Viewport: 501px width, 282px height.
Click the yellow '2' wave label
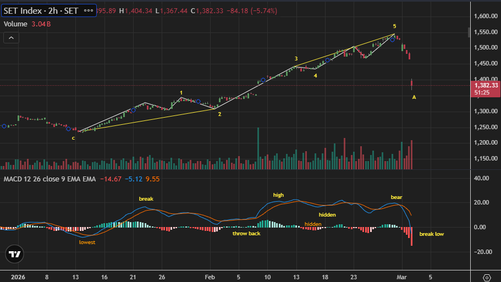point(219,114)
